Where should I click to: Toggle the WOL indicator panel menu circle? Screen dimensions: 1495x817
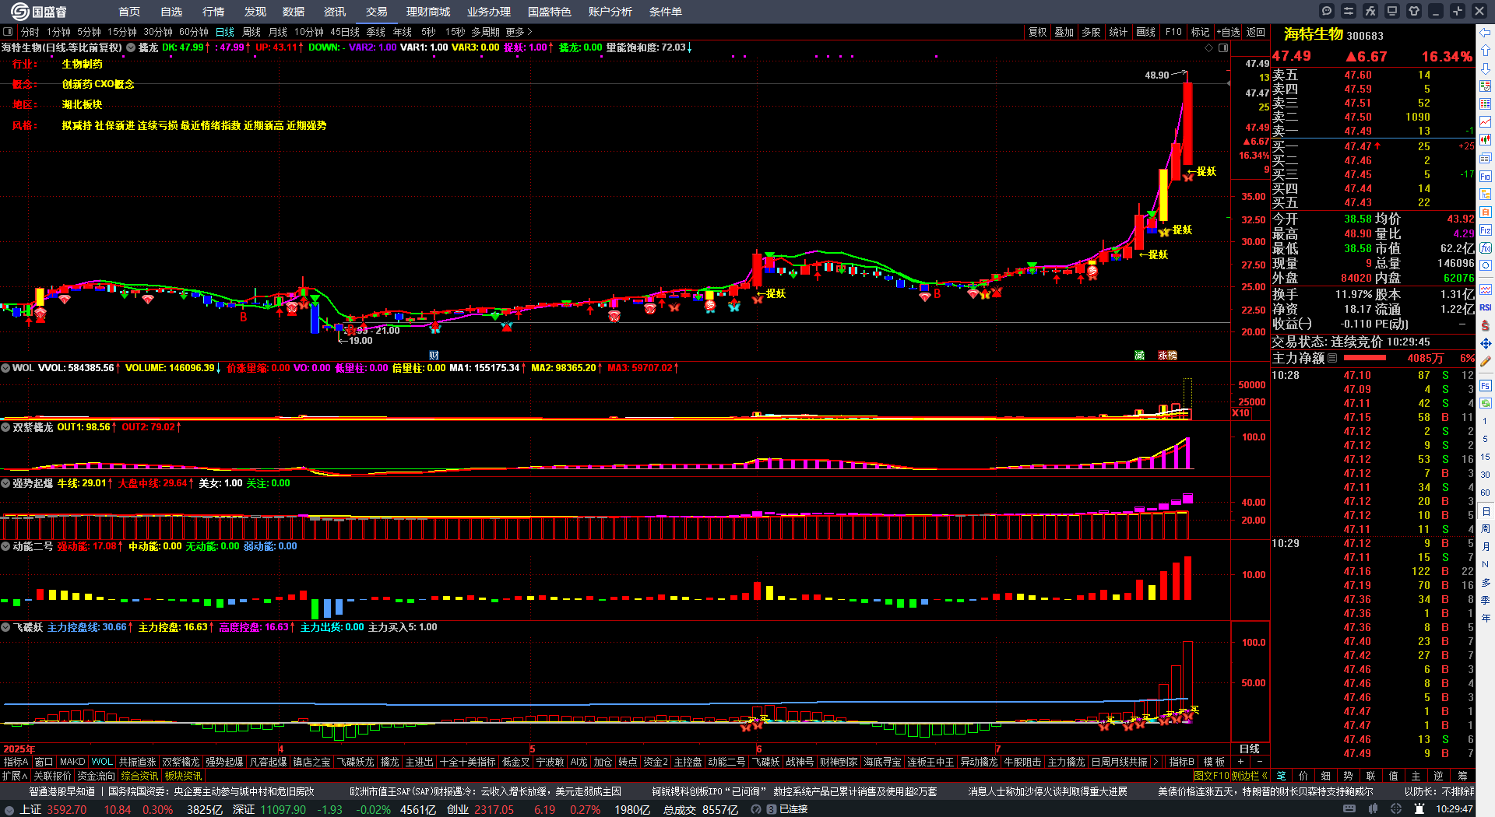(x=5, y=368)
